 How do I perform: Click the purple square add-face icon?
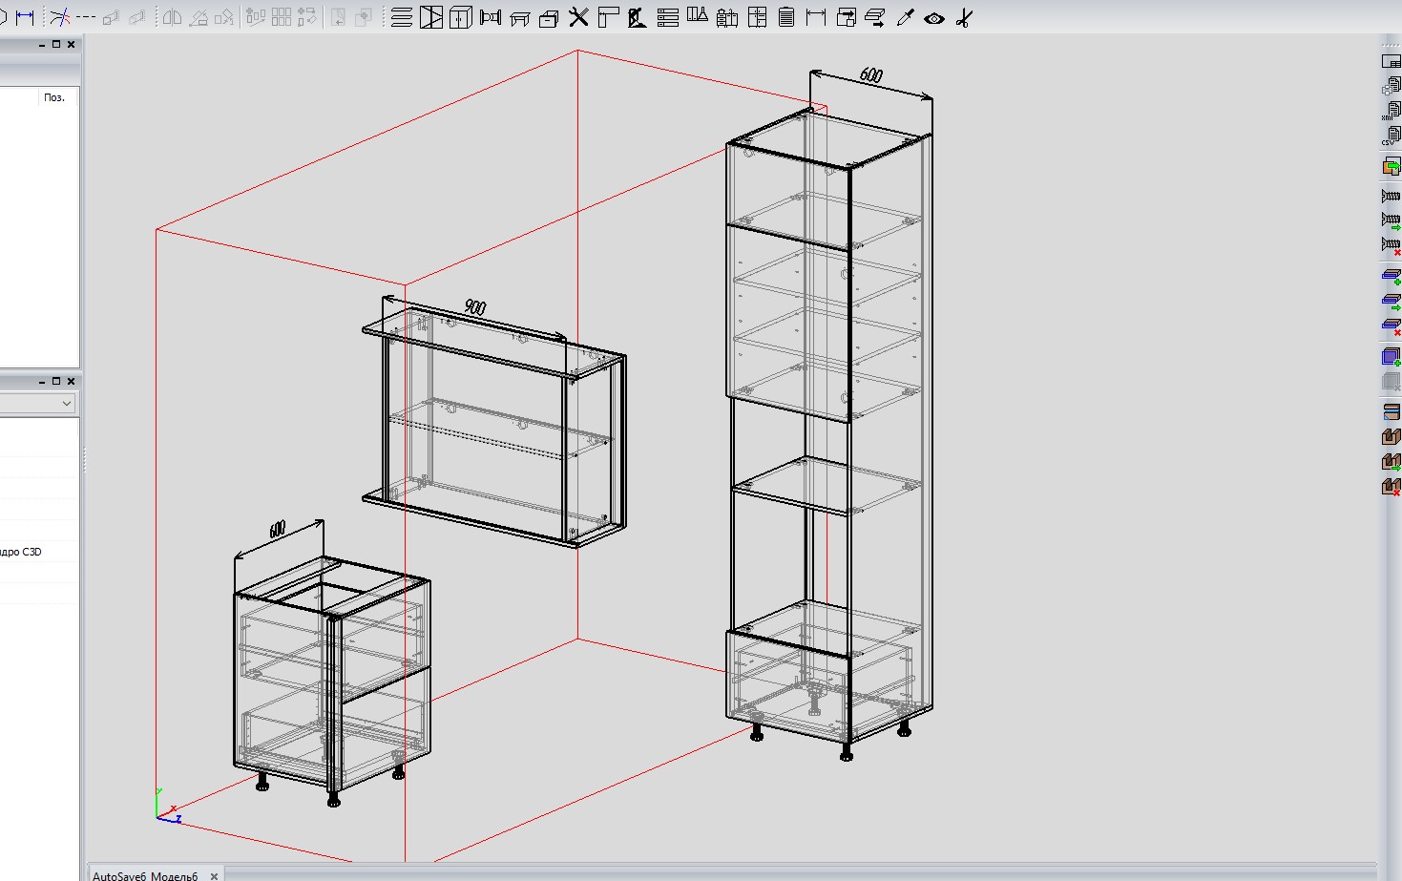(x=1392, y=357)
